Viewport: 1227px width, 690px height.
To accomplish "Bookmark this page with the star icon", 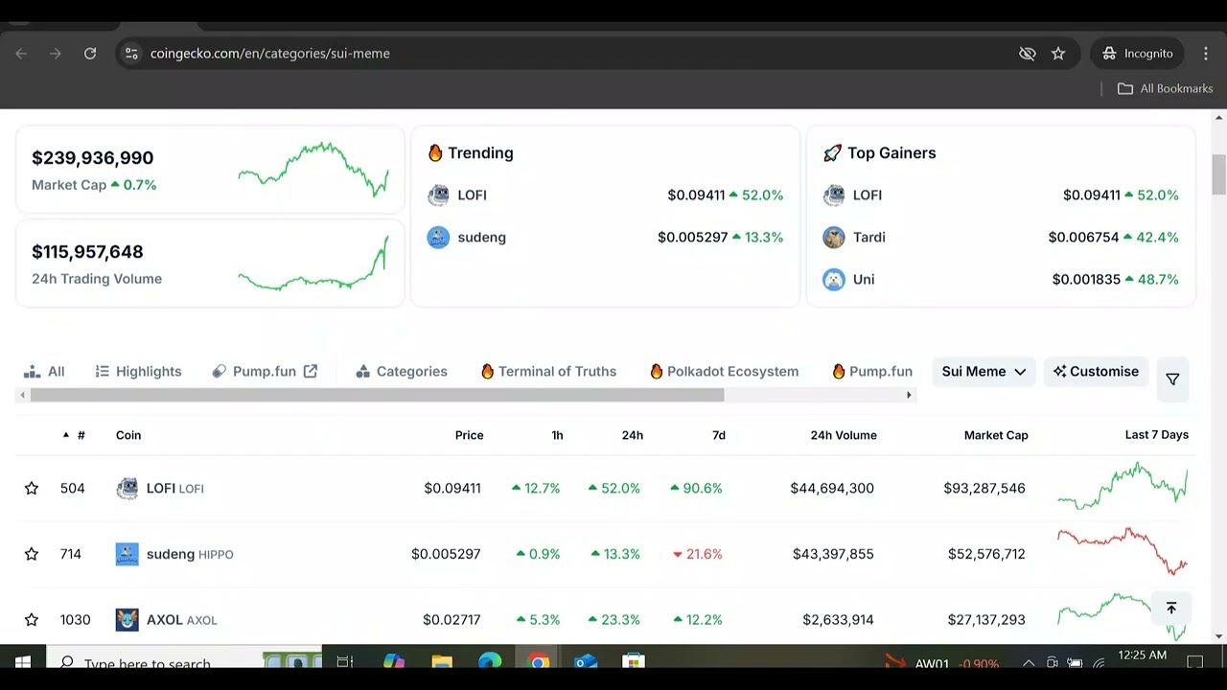I will tap(1058, 54).
